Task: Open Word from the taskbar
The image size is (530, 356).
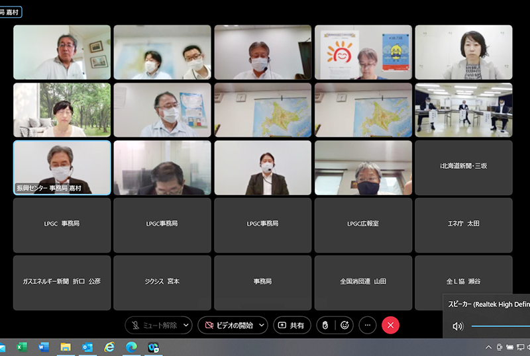Action: coord(44,347)
